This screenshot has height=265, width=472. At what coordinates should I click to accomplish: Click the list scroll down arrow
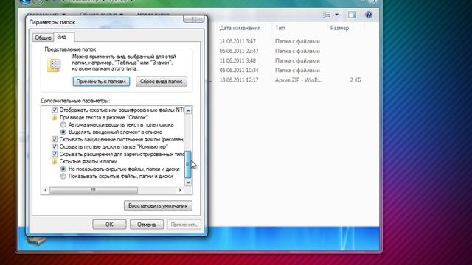pos(188,183)
